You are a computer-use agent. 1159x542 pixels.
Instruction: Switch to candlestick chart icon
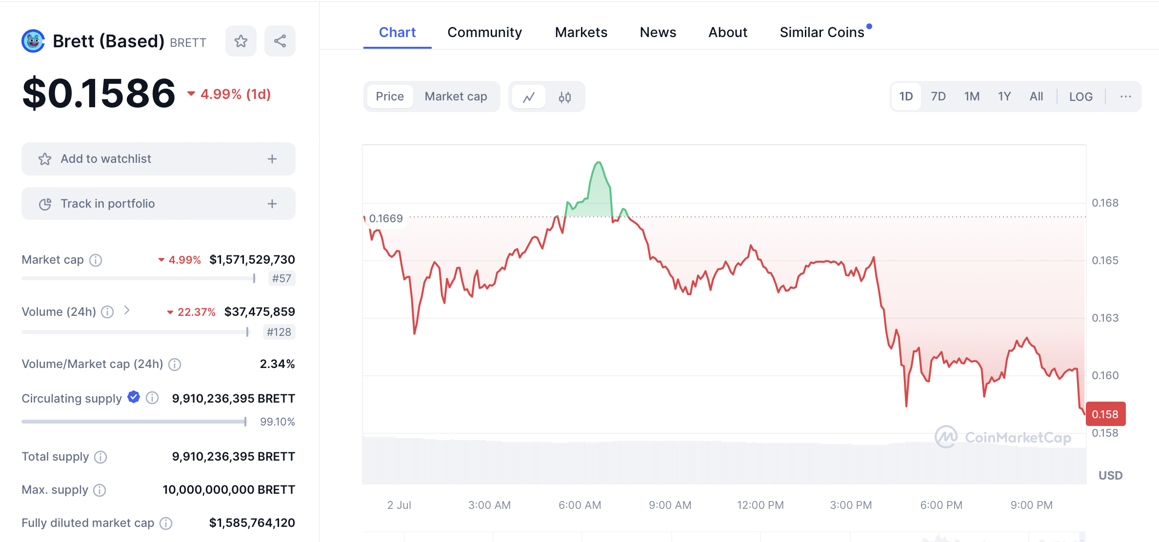click(x=565, y=97)
